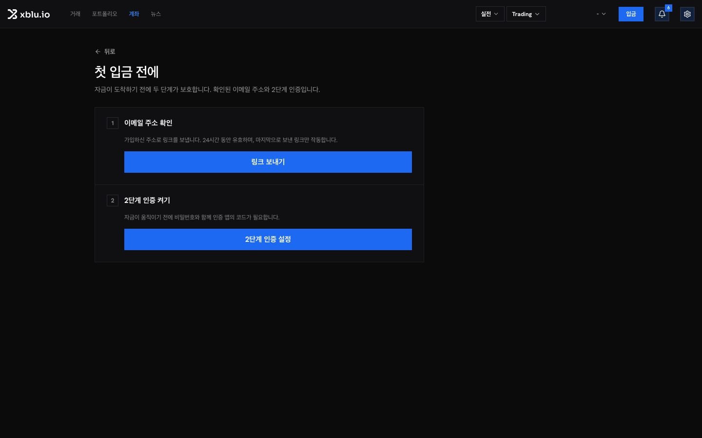Click the text about the link being valid 24시간
The width and height of the screenshot is (702, 438).
click(231, 140)
